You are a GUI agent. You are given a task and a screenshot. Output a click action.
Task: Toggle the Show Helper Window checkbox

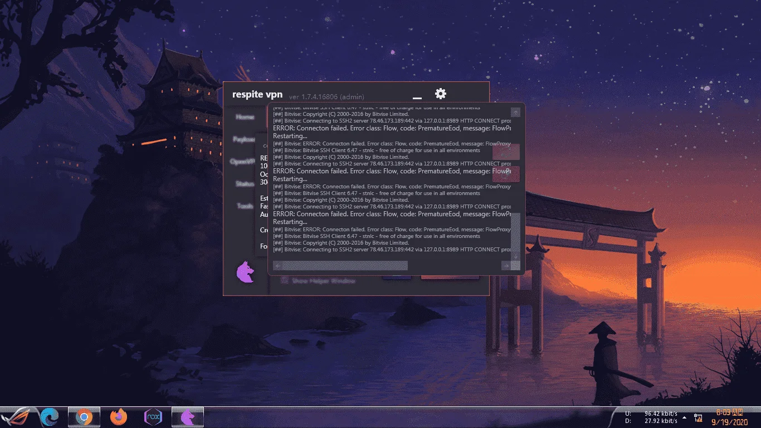tap(285, 281)
